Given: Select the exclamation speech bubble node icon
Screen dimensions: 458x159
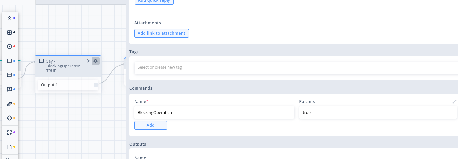Looking at the screenshot, I should 9,89.
